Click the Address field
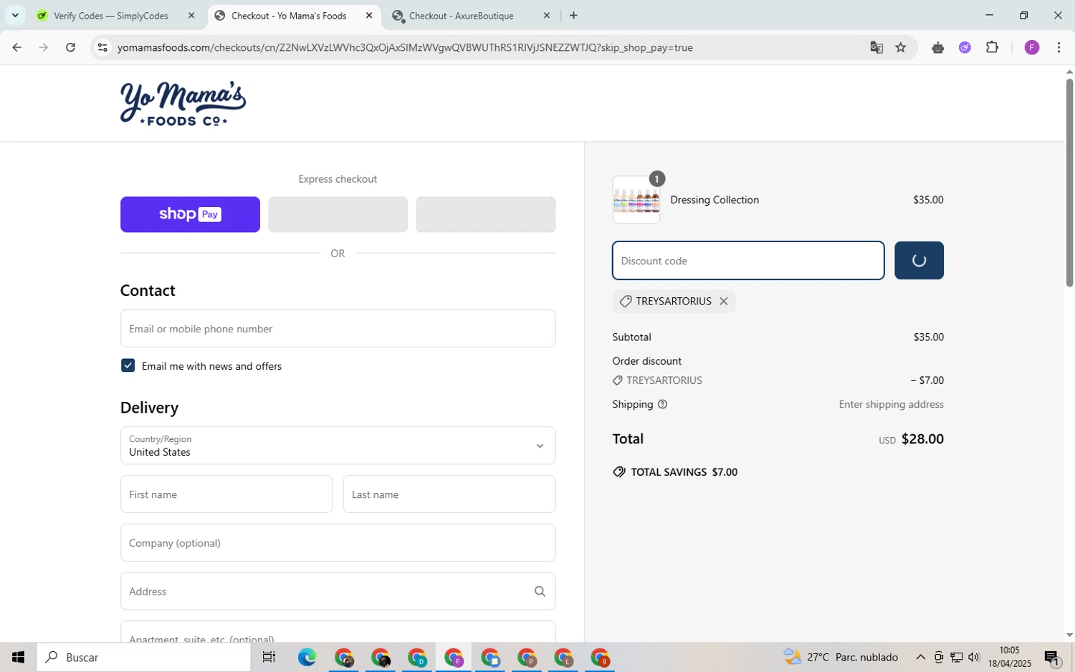This screenshot has width=1075, height=672. click(338, 591)
